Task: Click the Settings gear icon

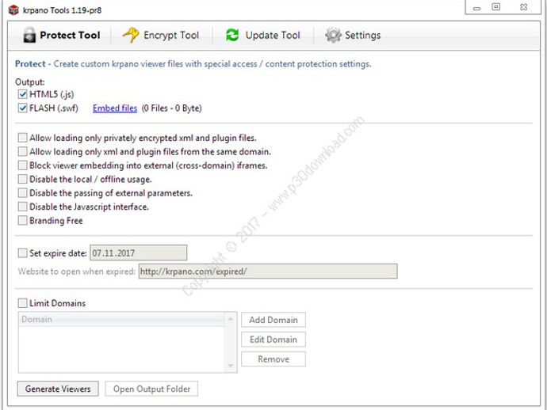Action: (333, 35)
